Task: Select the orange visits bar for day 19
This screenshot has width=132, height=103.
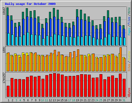Action: (78, 60)
